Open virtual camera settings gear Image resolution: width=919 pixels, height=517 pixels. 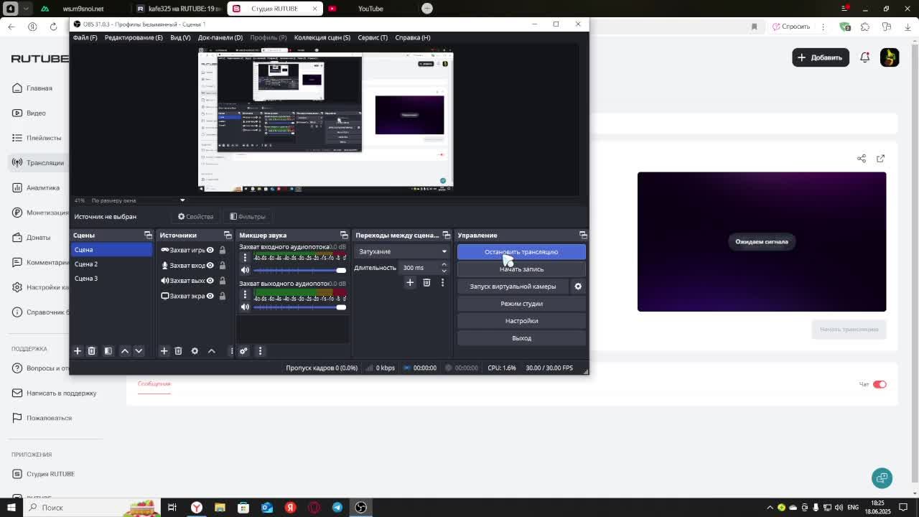coord(578,287)
